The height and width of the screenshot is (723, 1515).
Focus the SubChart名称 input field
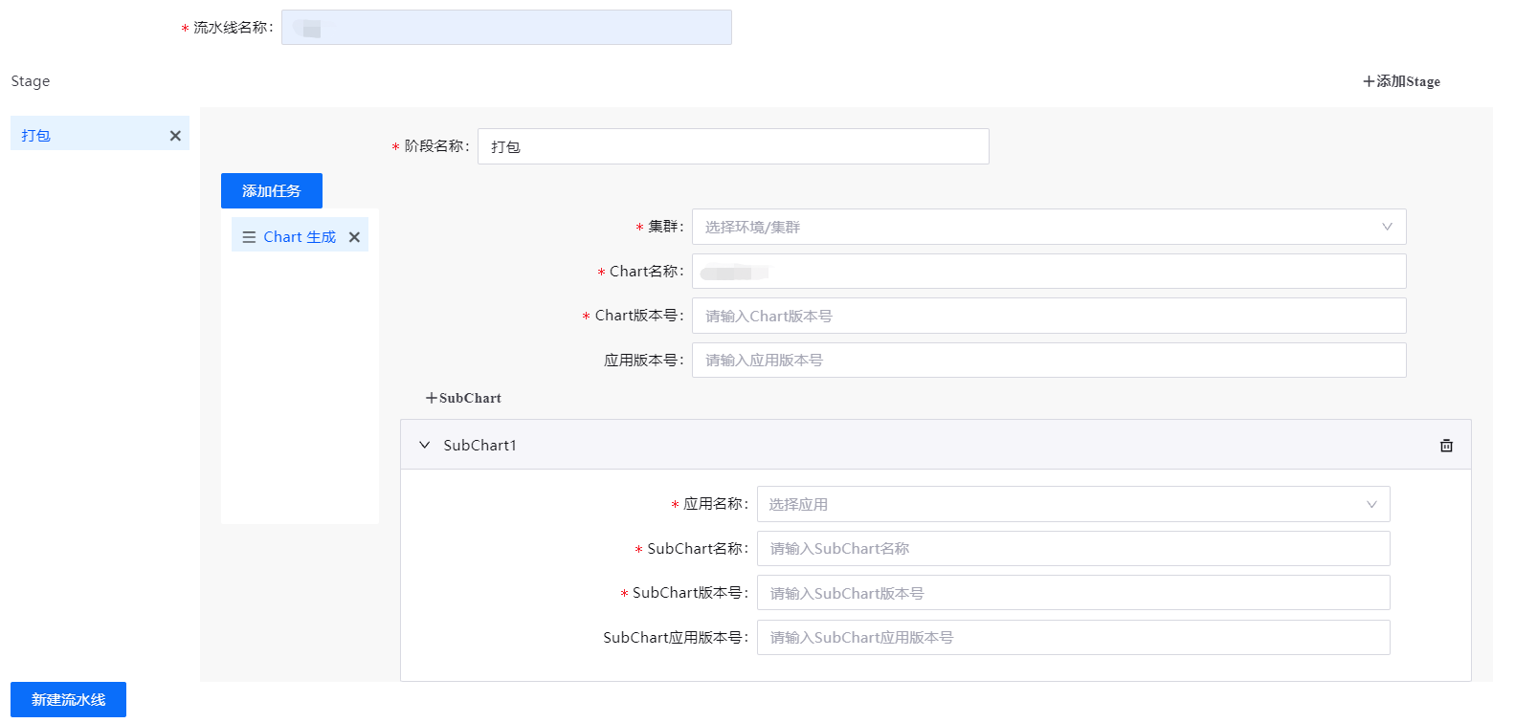coord(1072,549)
